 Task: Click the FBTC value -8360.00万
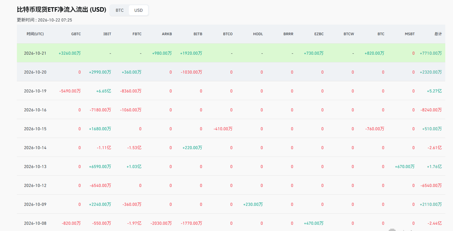pyautogui.click(x=131, y=91)
